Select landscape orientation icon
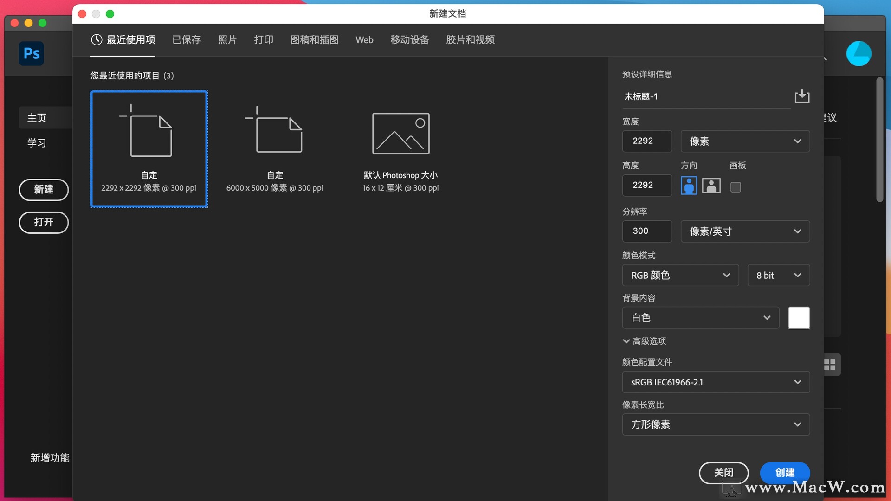The image size is (891, 501). [x=711, y=186]
